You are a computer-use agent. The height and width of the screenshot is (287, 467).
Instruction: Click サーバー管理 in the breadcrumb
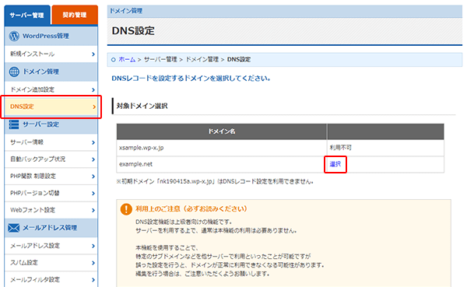click(160, 60)
